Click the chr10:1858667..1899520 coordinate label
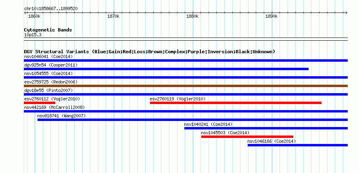The width and height of the screenshot is (359, 173). coord(51,9)
